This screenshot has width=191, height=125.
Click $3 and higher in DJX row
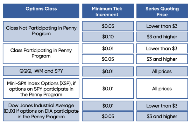(x=162, y=116)
